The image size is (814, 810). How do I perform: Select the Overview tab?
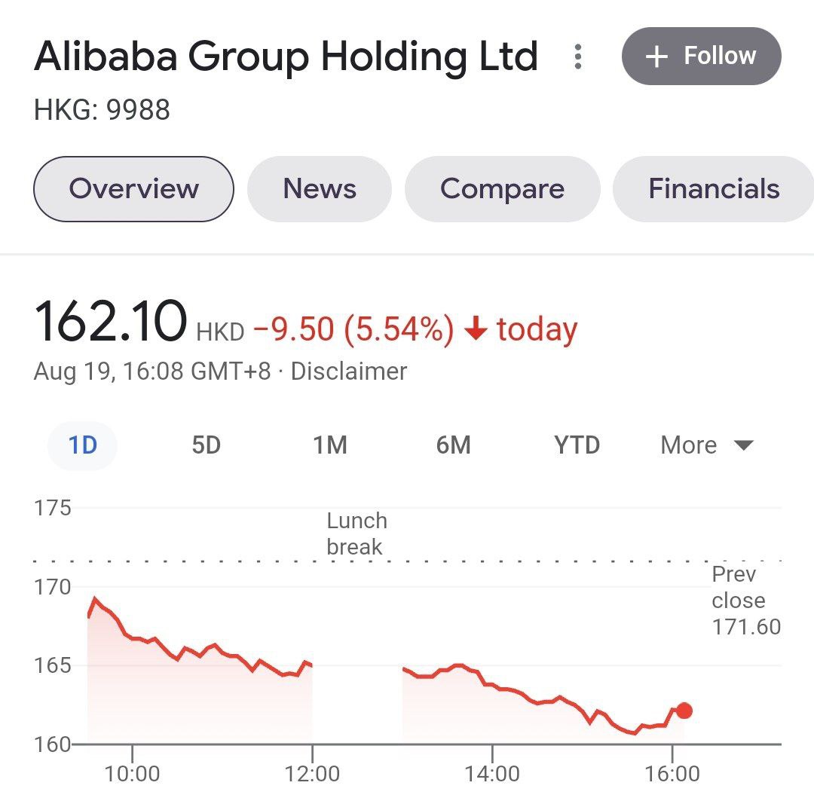(x=133, y=189)
